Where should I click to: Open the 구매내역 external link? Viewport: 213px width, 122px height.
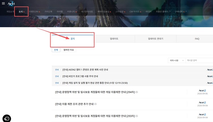[181, 12]
